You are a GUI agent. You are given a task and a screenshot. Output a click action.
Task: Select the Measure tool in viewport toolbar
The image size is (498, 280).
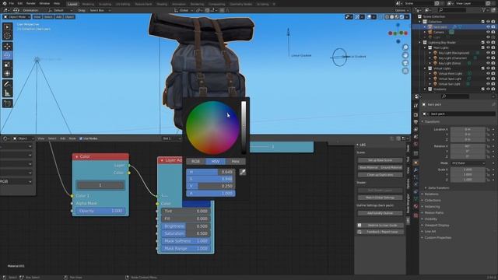click(7, 93)
